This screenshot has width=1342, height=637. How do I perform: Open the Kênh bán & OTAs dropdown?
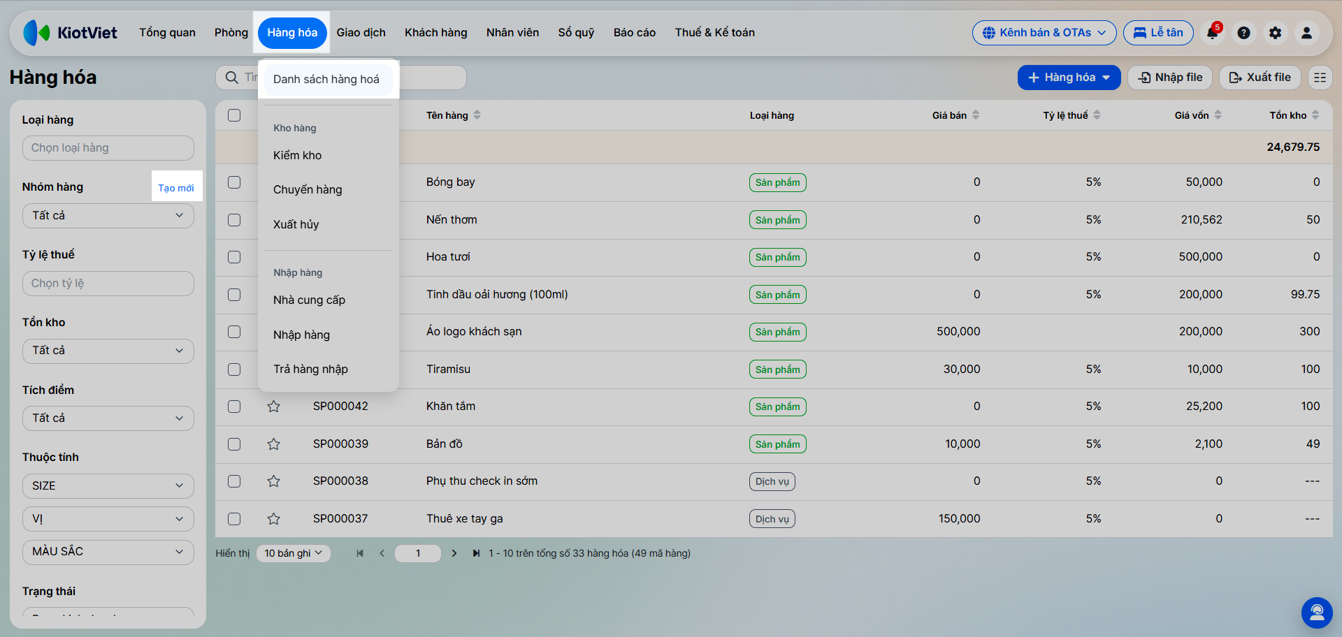pyautogui.click(x=1044, y=33)
